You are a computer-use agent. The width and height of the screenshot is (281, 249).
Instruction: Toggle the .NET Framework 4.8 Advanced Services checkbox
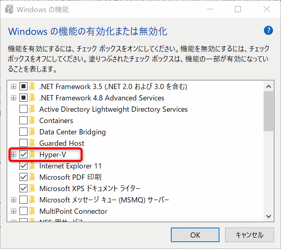[x=23, y=98]
